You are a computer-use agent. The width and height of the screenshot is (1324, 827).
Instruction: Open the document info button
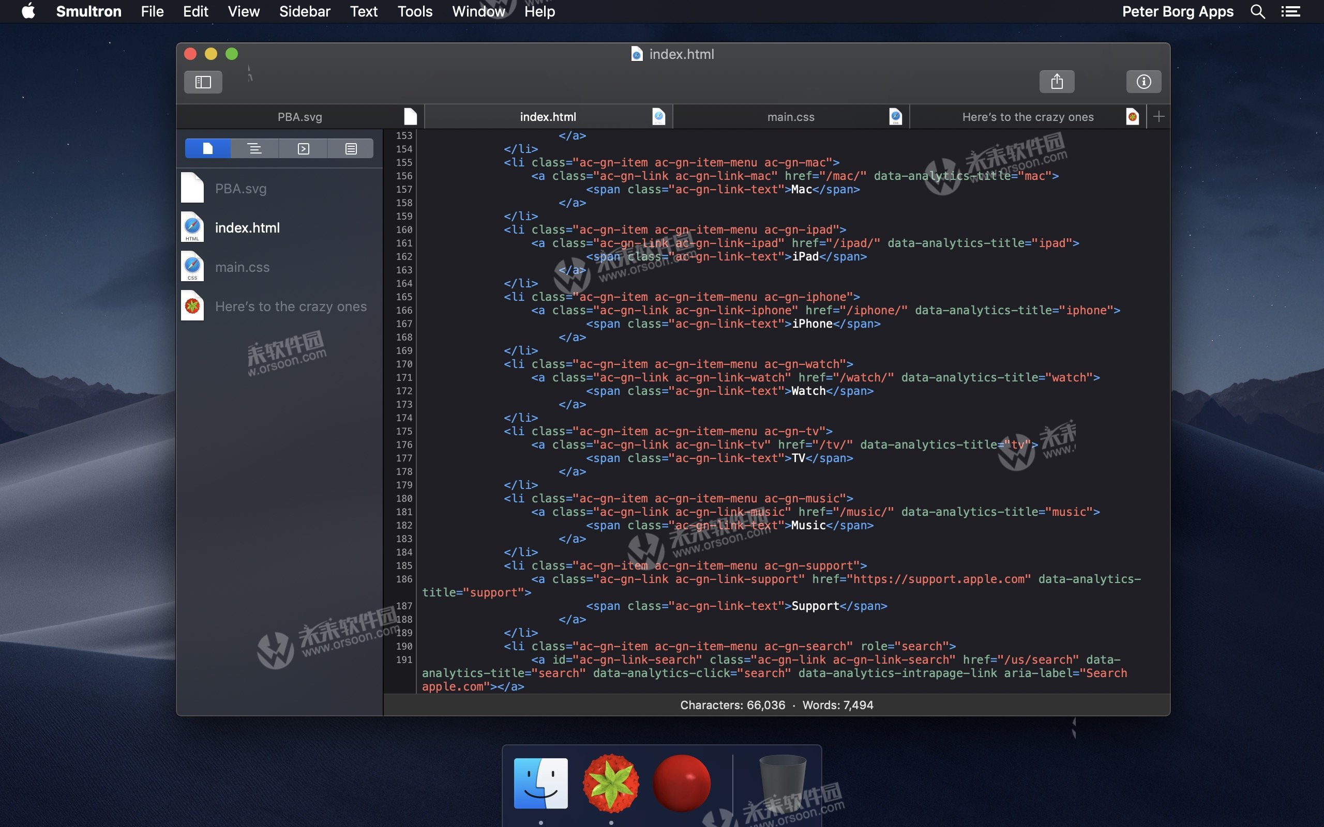pyautogui.click(x=1144, y=82)
